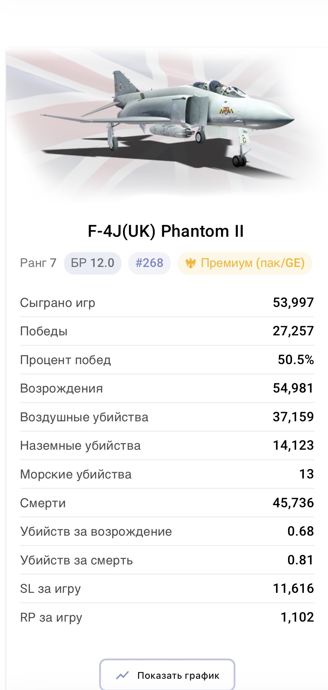Viewport: 328px width, 690px height.
Task: Click the chart line icon in button
Action: [x=122, y=675]
